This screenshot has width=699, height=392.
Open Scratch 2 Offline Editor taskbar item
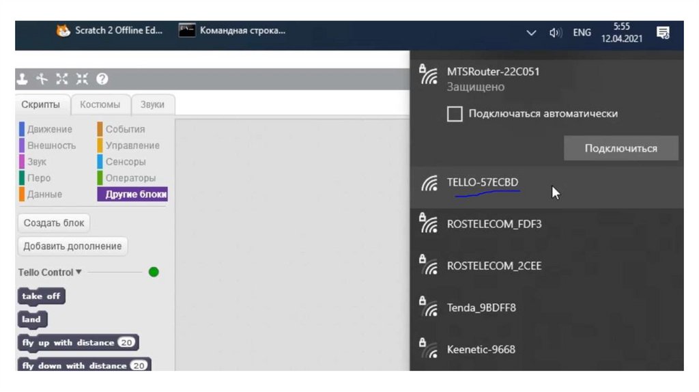109,31
